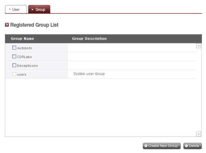Click the Group Description column header
206x153 pixels.
pos(90,38)
